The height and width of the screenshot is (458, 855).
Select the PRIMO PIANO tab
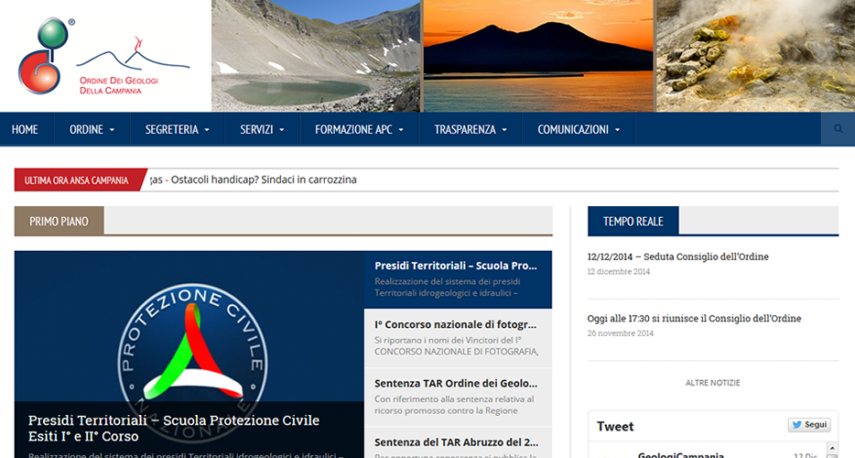click(59, 221)
